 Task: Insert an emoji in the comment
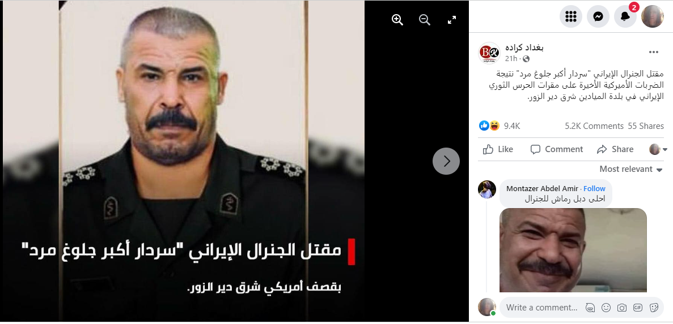(x=606, y=307)
